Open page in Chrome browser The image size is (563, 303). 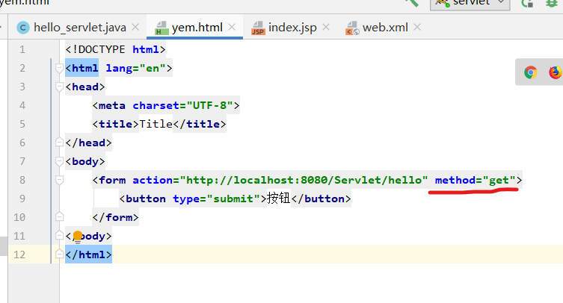[530, 72]
